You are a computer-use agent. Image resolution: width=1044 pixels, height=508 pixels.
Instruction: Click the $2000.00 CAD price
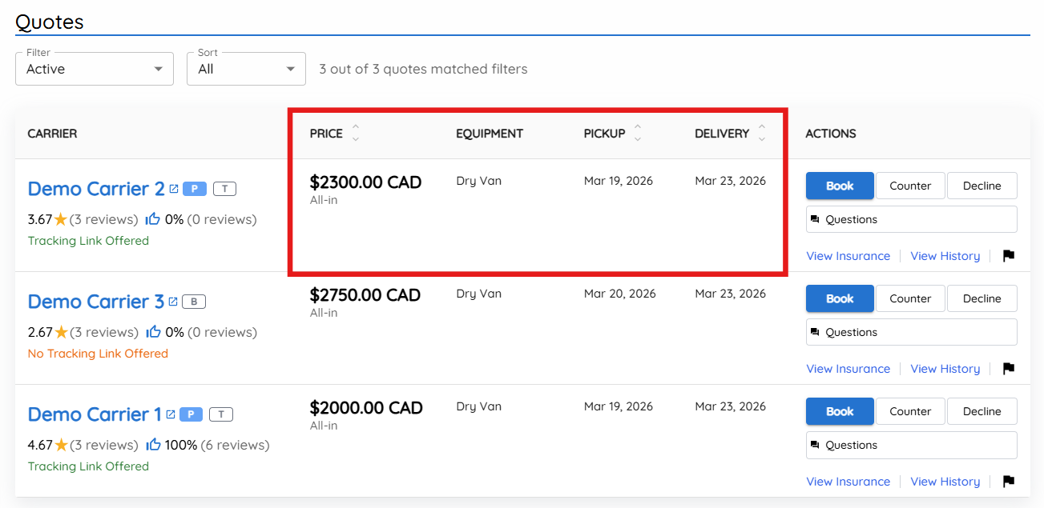coord(366,408)
